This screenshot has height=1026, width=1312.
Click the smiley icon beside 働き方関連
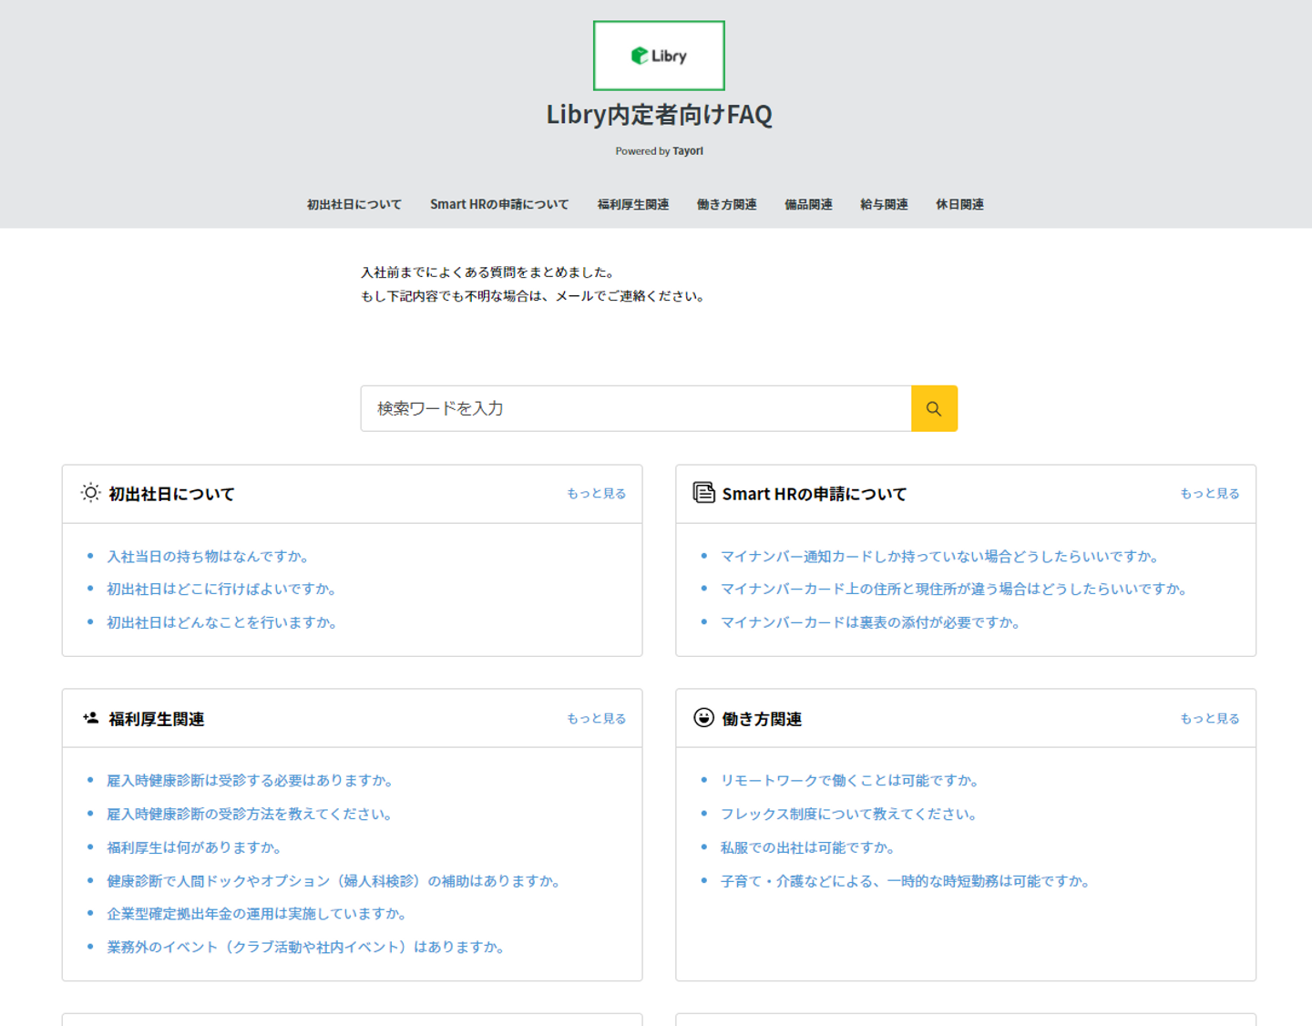pos(703,718)
